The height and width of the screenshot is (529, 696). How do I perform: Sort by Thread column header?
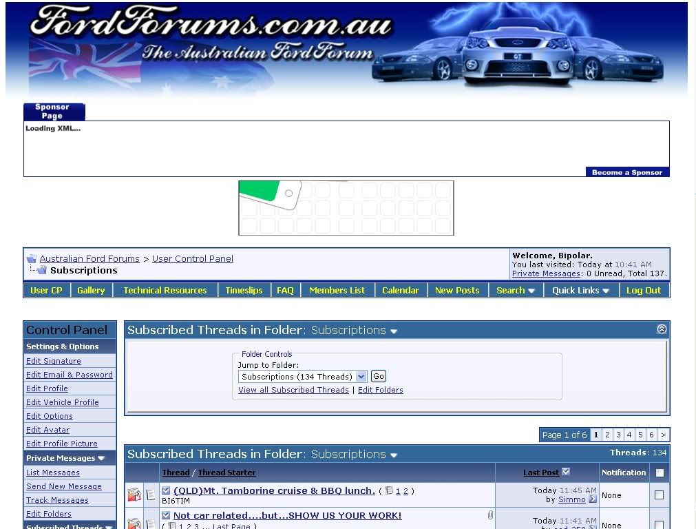click(176, 473)
